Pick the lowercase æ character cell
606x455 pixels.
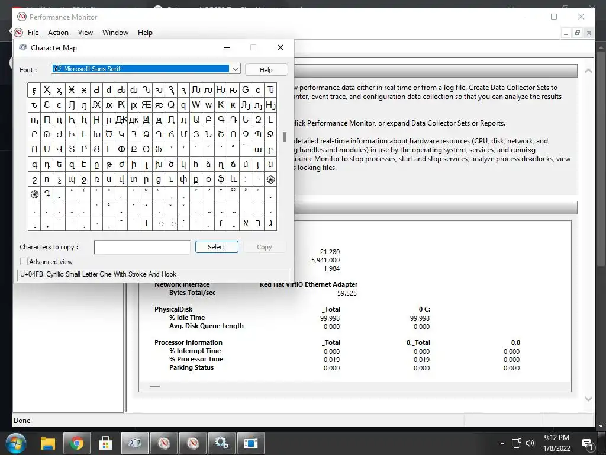[x=159, y=105]
